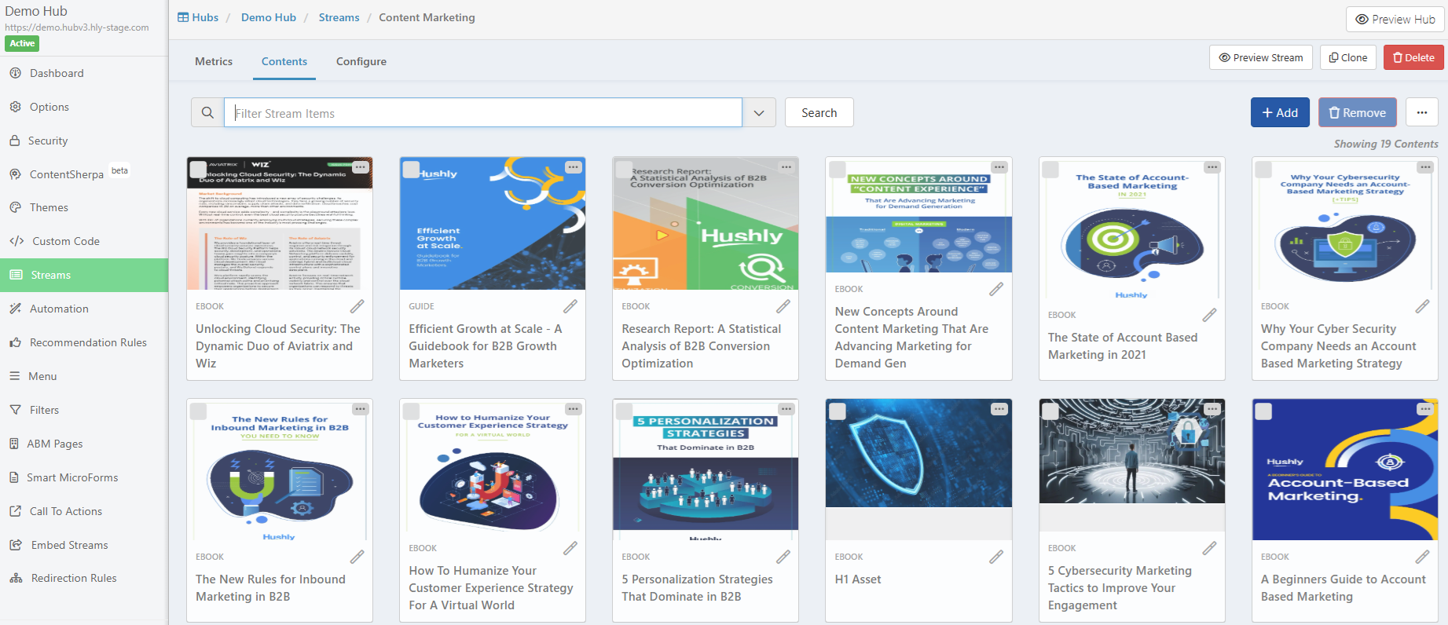Click the Redirection Rules sitemap icon

pos(16,578)
